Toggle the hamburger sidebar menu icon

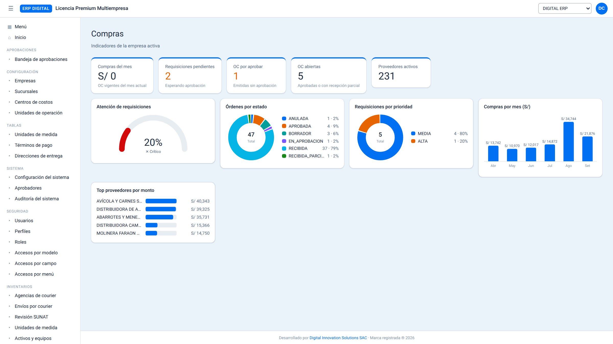[x=11, y=8]
